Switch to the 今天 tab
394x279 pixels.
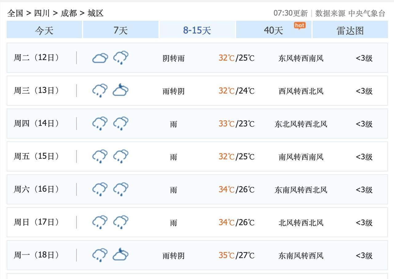(x=44, y=30)
